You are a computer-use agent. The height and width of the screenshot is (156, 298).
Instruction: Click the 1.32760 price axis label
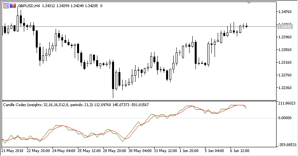pos(285,75)
